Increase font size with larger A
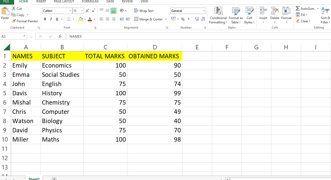331x180 pixels. tap(87, 11)
